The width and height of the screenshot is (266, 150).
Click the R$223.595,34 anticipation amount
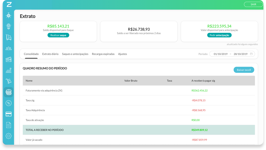[219, 26]
